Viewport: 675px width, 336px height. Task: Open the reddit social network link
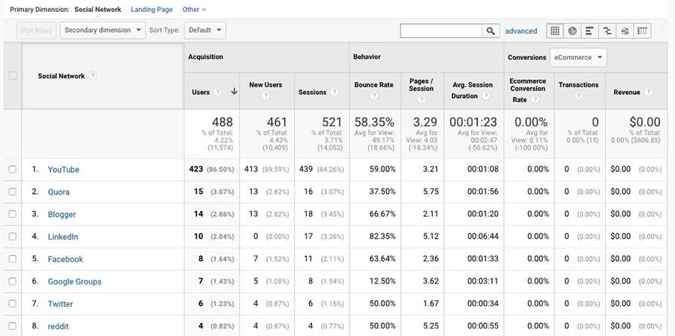[x=58, y=326]
